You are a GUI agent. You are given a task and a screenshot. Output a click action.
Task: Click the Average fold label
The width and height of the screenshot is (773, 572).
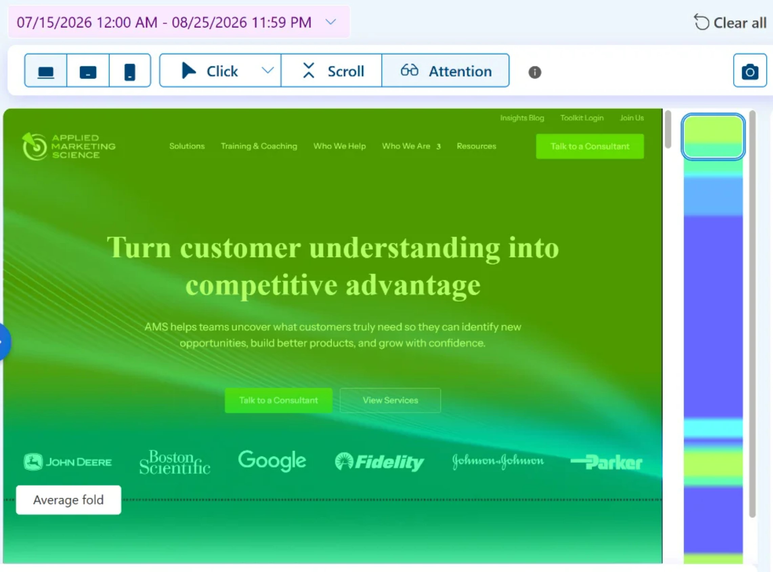[68, 500]
